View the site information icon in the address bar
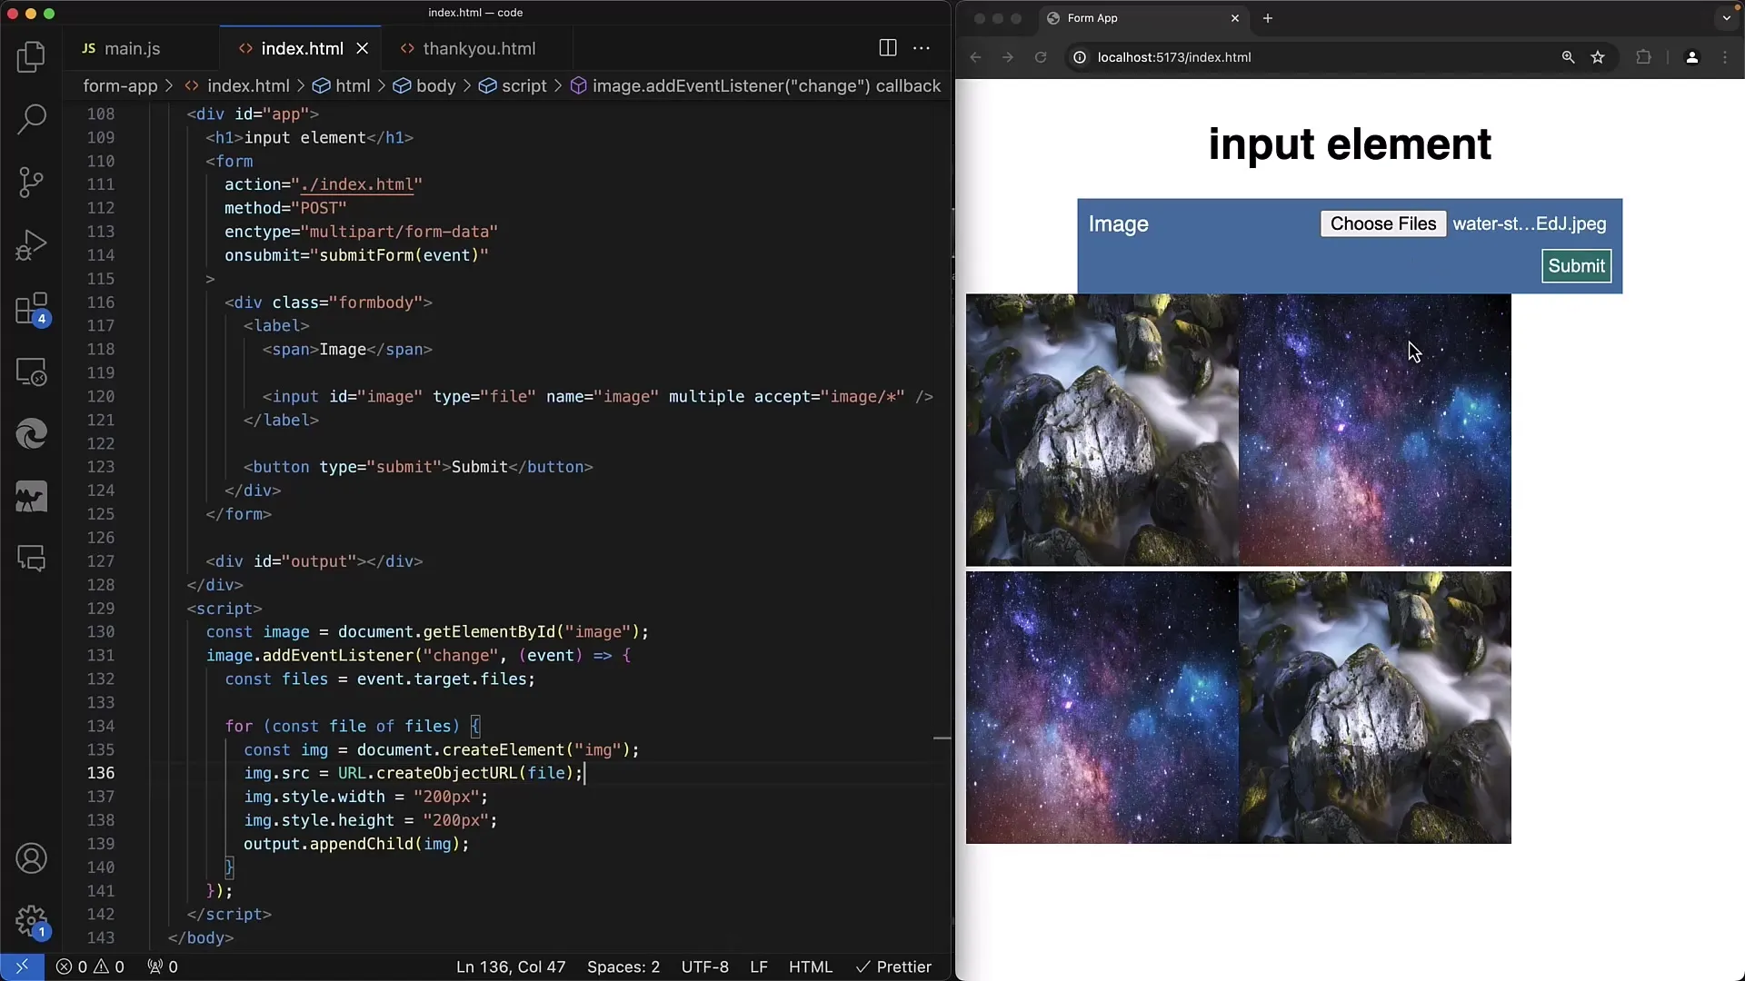 click(x=1079, y=57)
